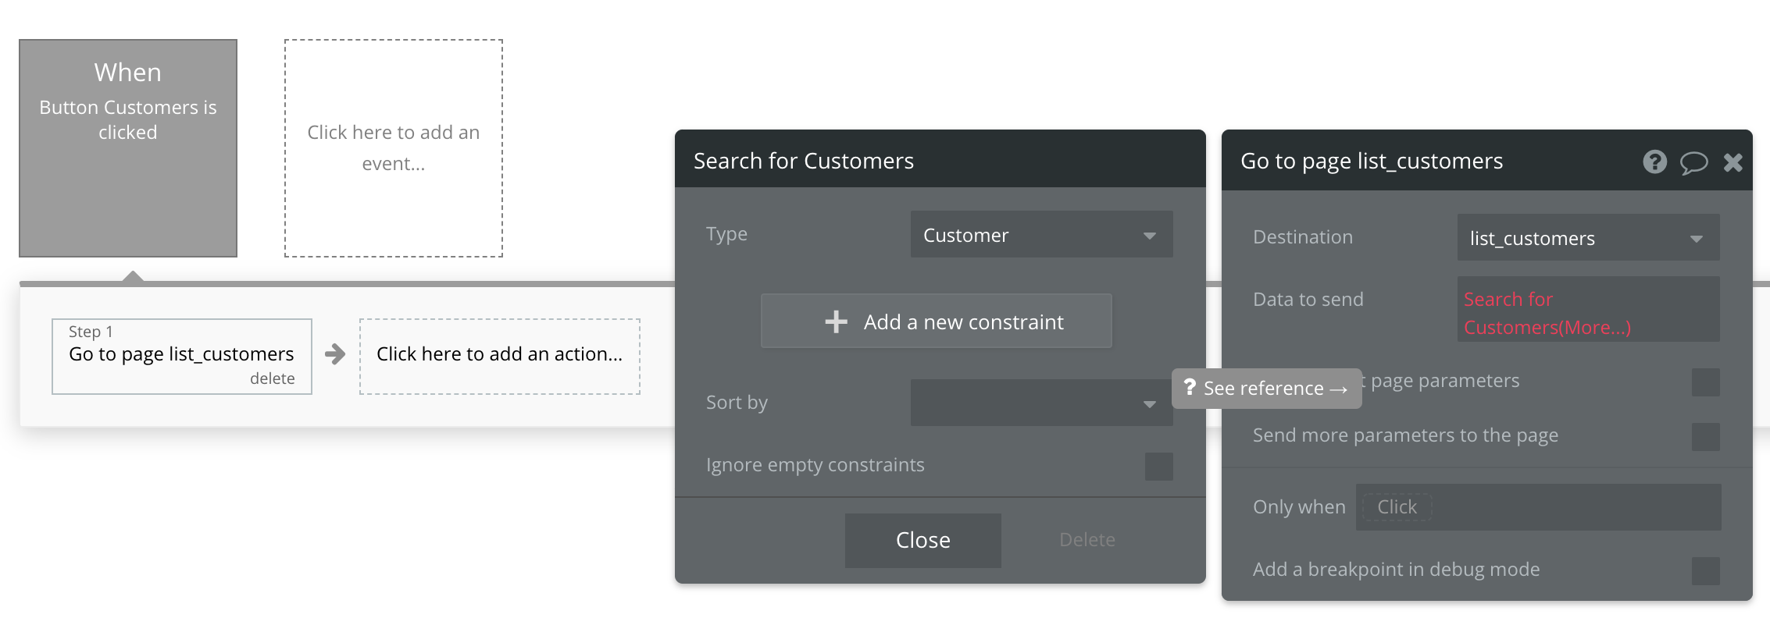Toggle Ignore empty constraints checkbox

pyautogui.click(x=1158, y=466)
